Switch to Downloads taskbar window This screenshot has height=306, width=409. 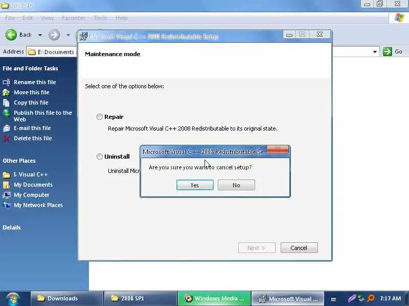point(67,298)
